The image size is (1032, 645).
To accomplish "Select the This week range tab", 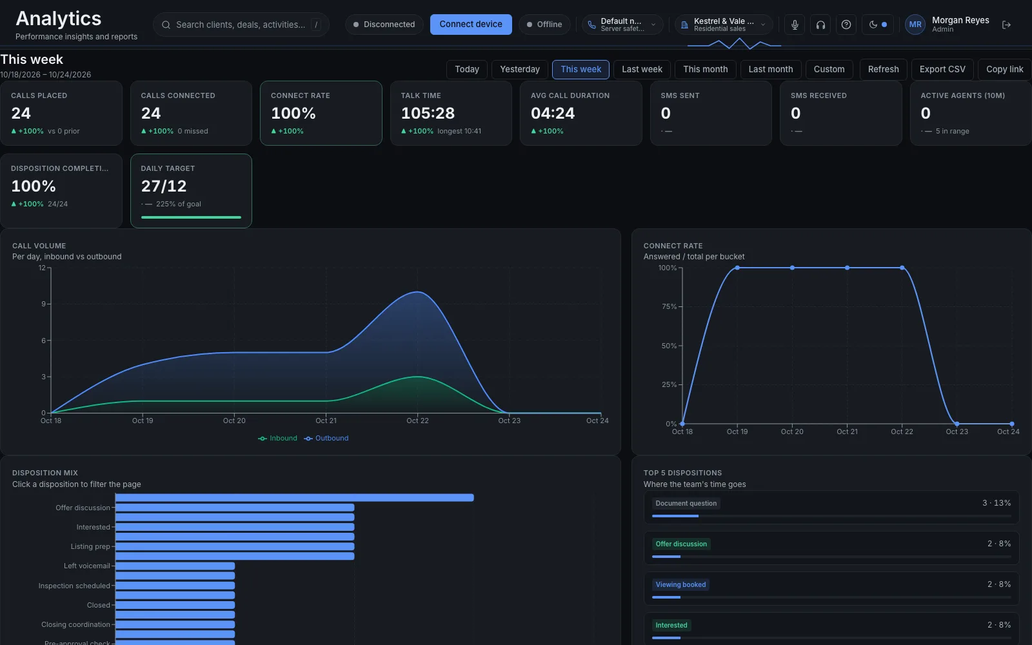I will pyautogui.click(x=580, y=69).
